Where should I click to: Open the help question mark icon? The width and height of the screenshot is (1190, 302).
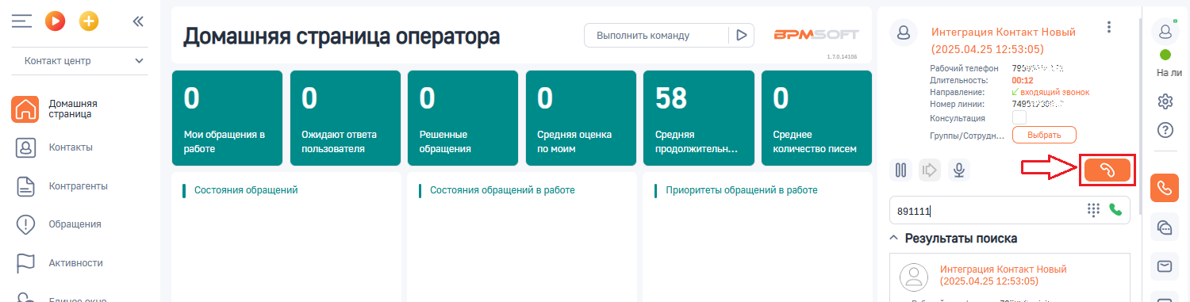pyautogui.click(x=1165, y=129)
